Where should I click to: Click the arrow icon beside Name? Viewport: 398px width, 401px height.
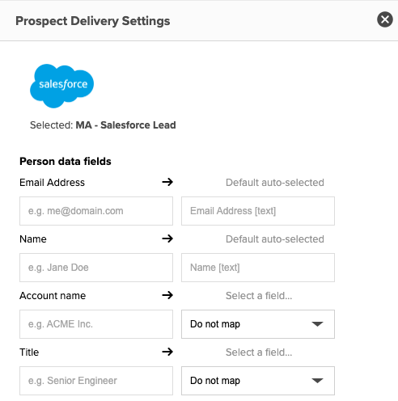[x=167, y=238]
